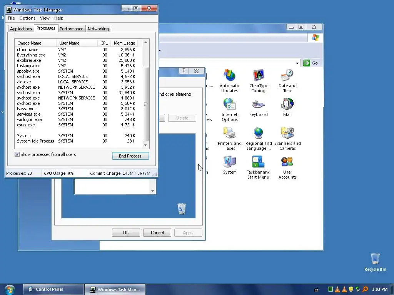Click the green Go arrow button
This screenshot has height=295, width=394.
307,63
